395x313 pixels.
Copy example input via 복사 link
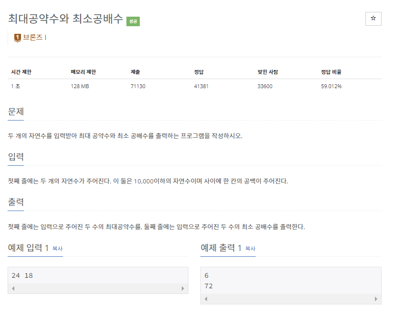click(x=57, y=249)
